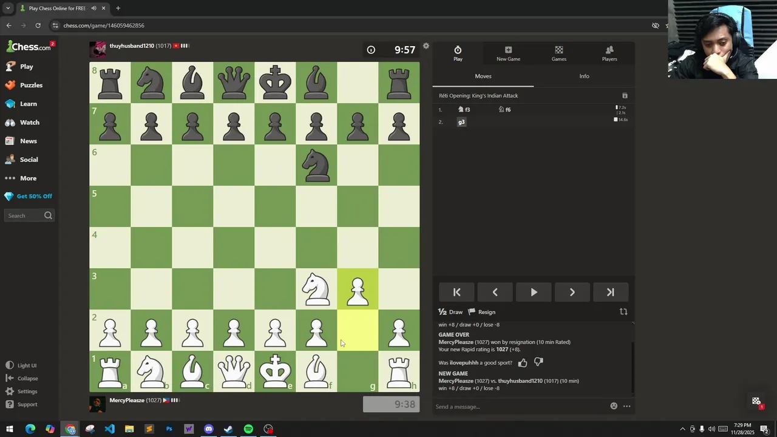Flip the board with the arrows icon
The height and width of the screenshot is (437, 777).
[x=623, y=312]
